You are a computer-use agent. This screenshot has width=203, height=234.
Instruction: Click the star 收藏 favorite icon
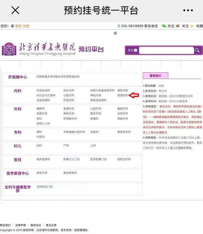192,26
